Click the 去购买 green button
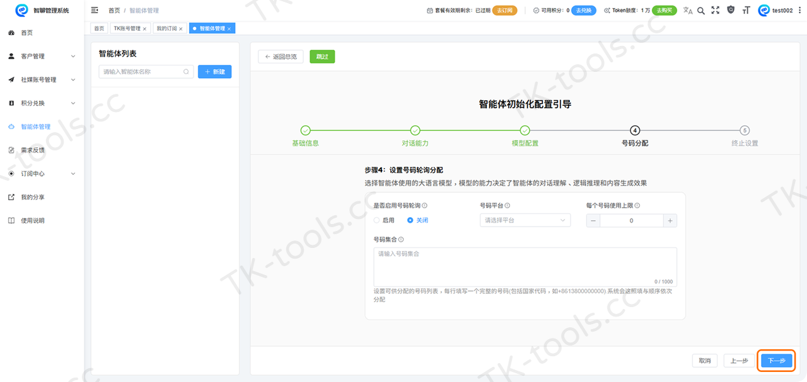This screenshot has height=382, width=807. (665, 10)
